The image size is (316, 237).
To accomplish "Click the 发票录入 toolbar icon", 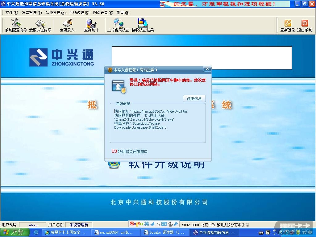I will [67, 25].
